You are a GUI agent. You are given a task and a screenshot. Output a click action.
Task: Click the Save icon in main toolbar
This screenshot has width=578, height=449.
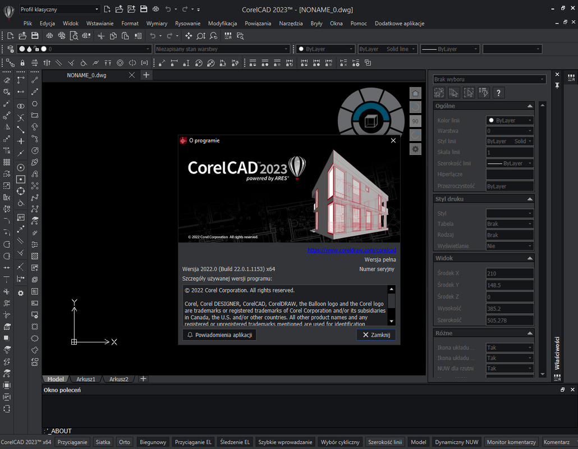click(x=35, y=36)
